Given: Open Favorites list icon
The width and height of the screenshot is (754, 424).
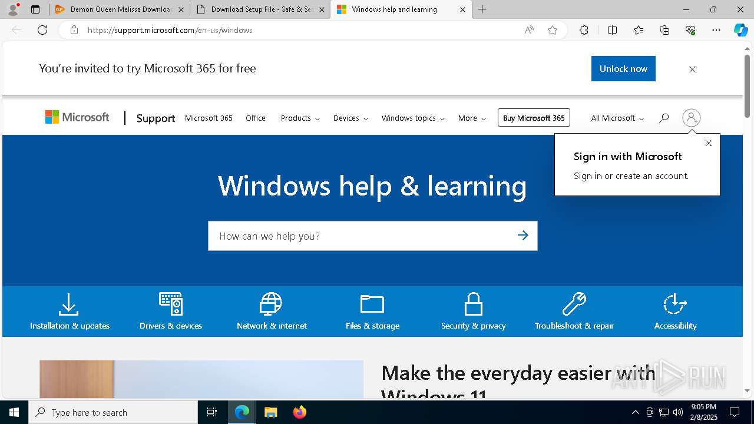Looking at the screenshot, I should pos(639,30).
